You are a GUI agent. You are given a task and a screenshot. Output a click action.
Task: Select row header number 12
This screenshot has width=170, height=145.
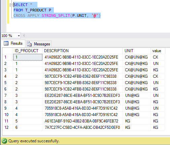coord(8,128)
